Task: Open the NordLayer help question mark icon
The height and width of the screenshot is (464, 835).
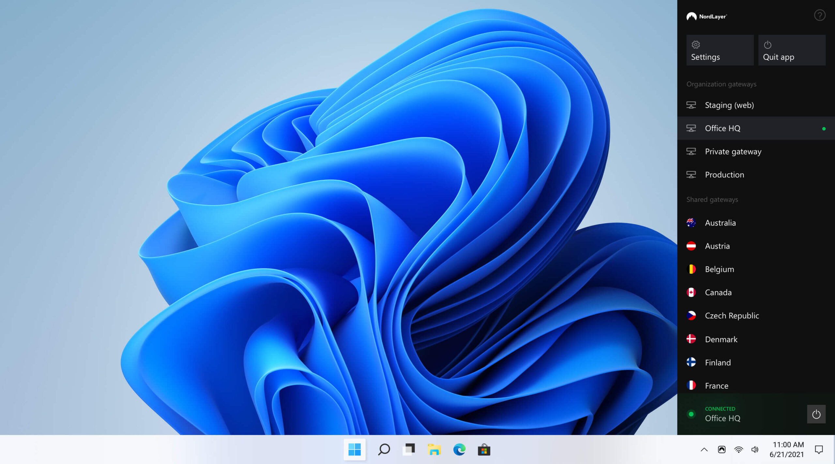Action: coord(819,15)
